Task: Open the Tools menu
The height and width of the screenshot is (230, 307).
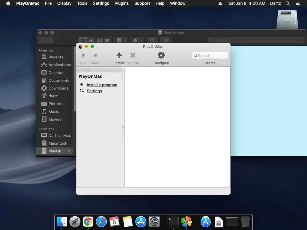Action: (82, 3)
